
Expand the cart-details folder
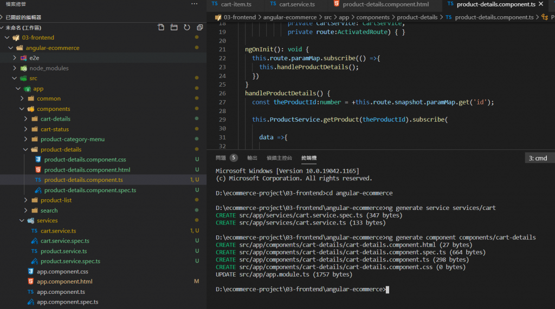click(x=55, y=119)
